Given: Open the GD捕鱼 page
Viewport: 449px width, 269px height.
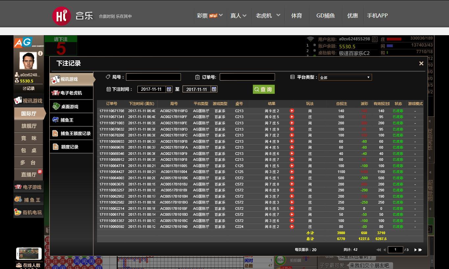Looking at the screenshot, I should click(325, 15).
